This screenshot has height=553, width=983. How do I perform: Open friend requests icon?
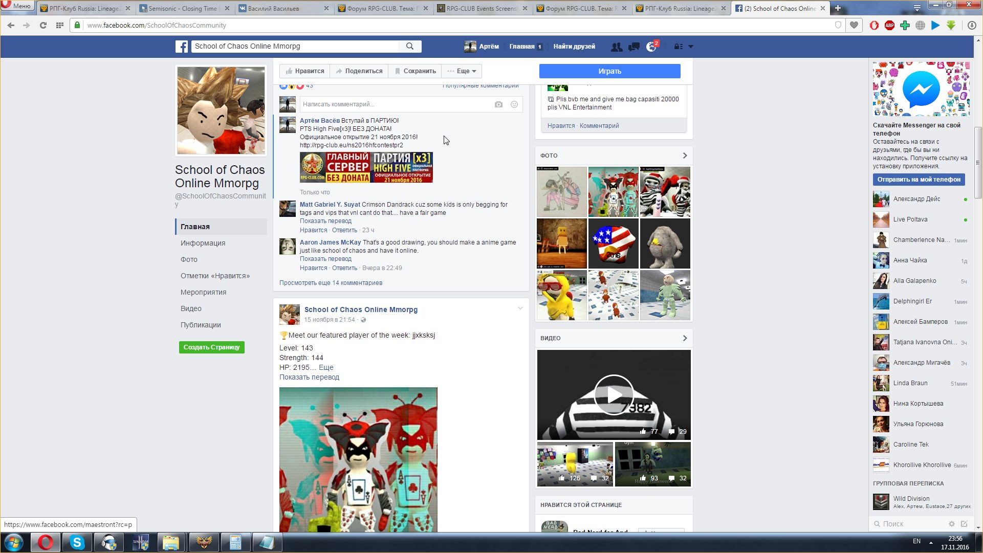[617, 47]
